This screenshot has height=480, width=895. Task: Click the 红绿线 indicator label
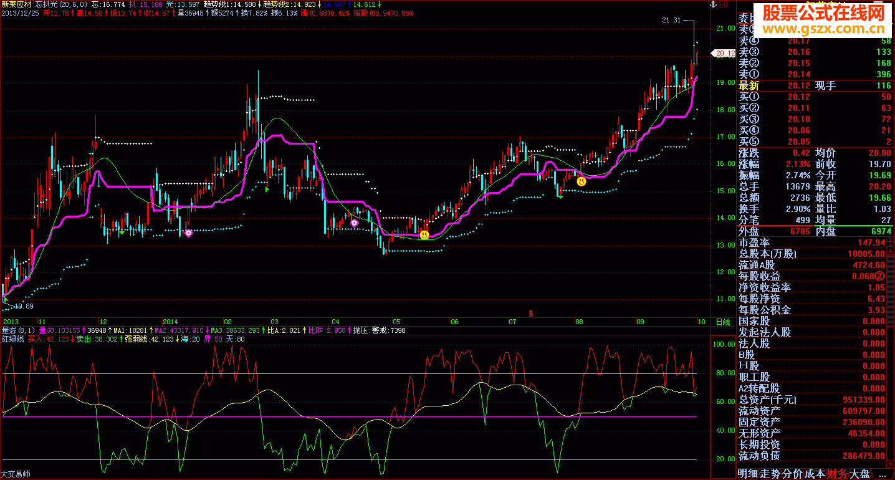(12, 339)
